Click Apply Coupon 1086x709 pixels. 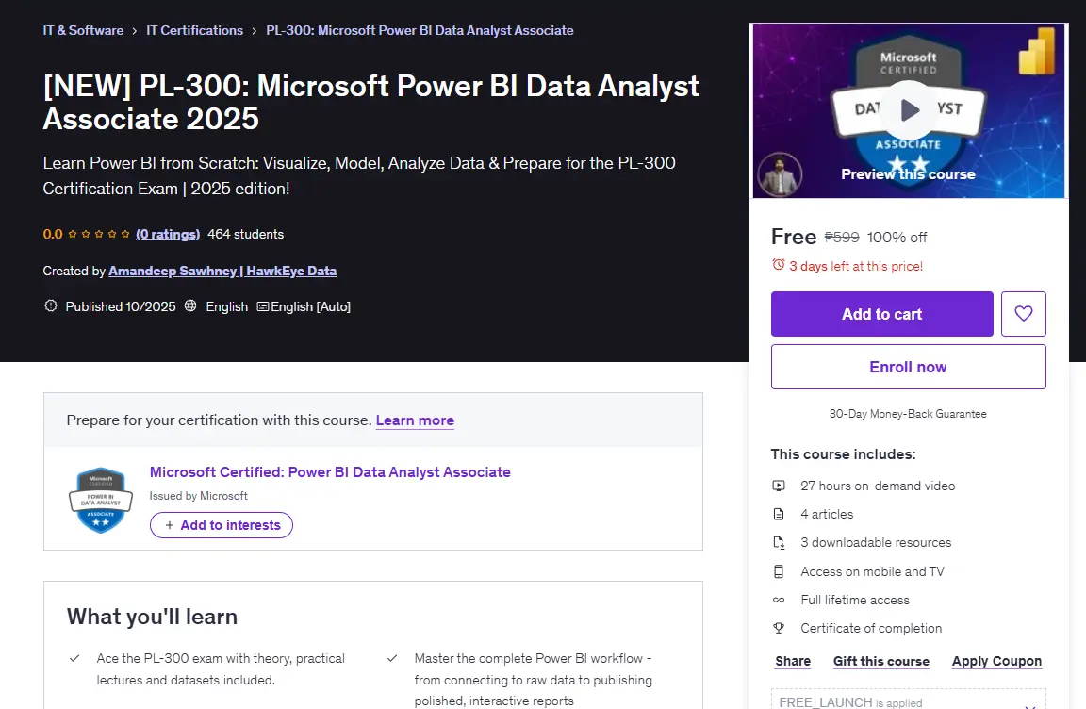pos(996,661)
